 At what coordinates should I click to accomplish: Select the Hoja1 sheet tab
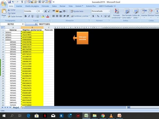coord(16,107)
